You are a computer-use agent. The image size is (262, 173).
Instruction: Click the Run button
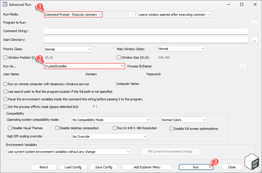coord(196,167)
